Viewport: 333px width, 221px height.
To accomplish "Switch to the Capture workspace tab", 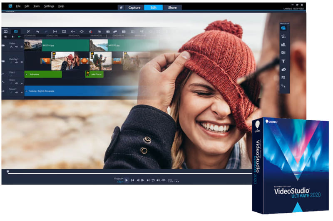I will point(134,7).
